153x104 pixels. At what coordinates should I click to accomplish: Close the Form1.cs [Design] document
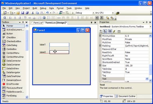95,22
